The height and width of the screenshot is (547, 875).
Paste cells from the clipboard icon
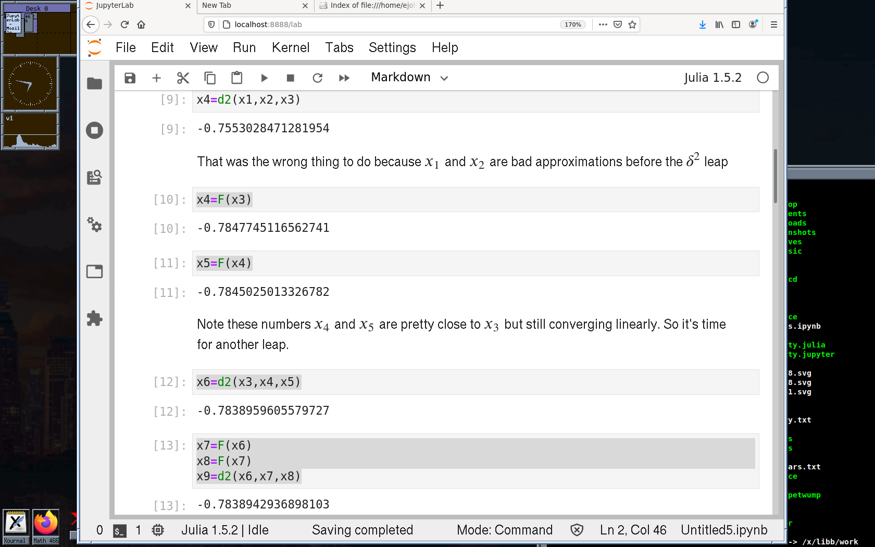coord(236,78)
